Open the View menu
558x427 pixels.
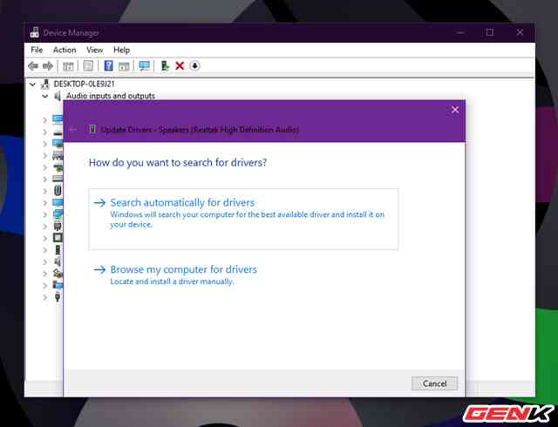coord(95,50)
